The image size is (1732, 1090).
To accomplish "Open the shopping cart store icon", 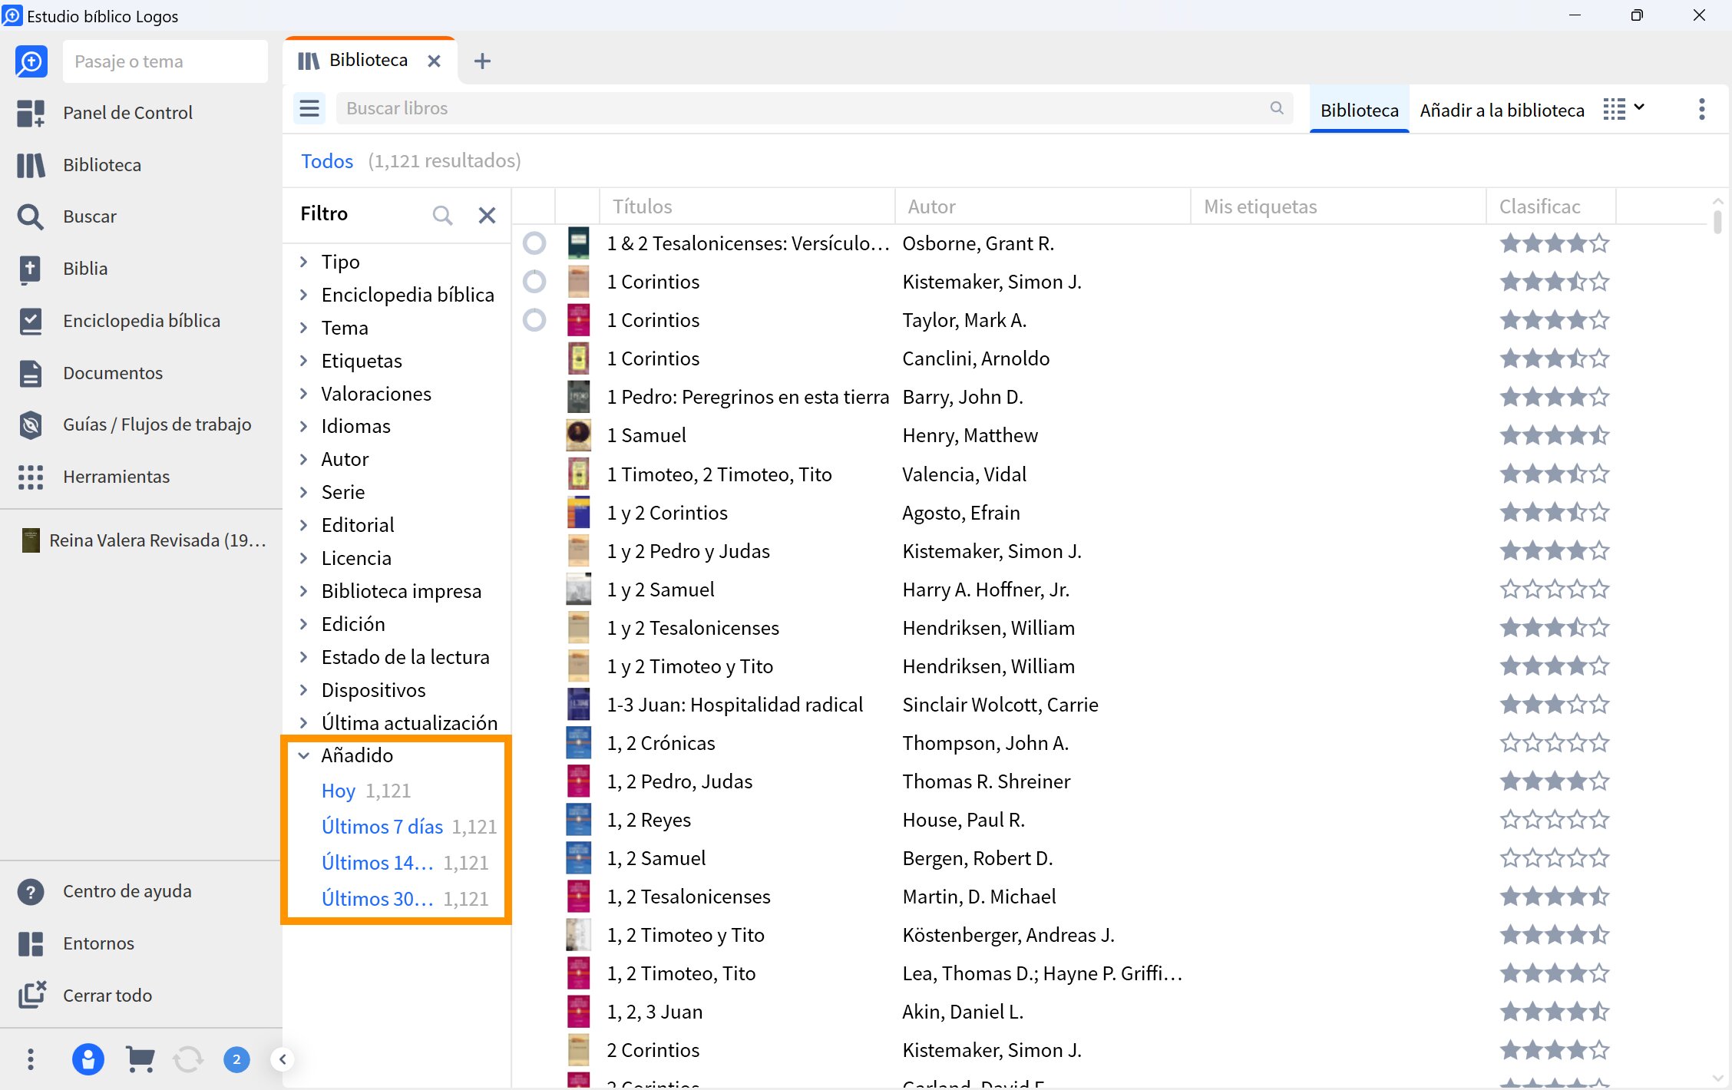I will point(140,1059).
